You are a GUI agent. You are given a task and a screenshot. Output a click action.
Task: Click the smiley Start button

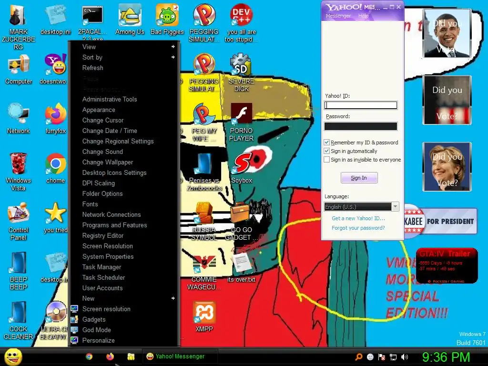tap(13, 357)
